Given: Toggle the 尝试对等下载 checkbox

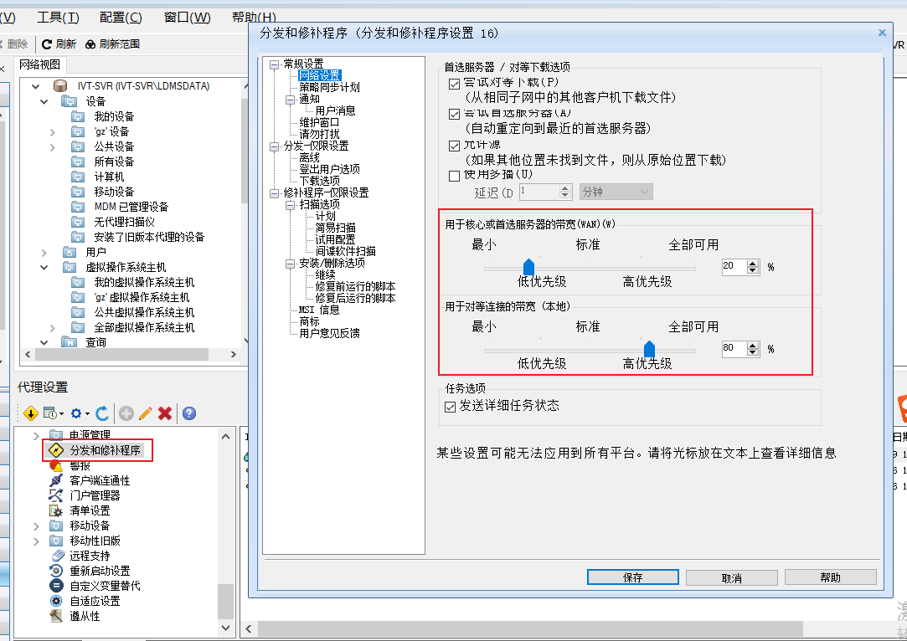Looking at the screenshot, I should 455,84.
